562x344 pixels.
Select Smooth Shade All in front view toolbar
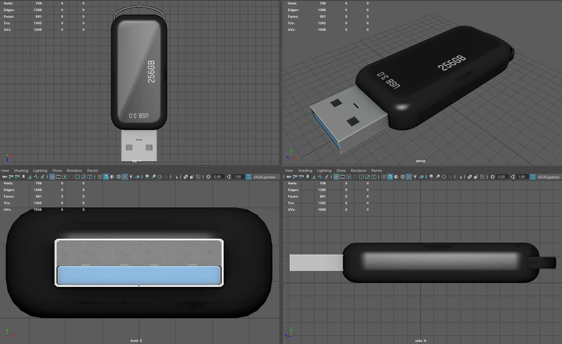click(106, 177)
